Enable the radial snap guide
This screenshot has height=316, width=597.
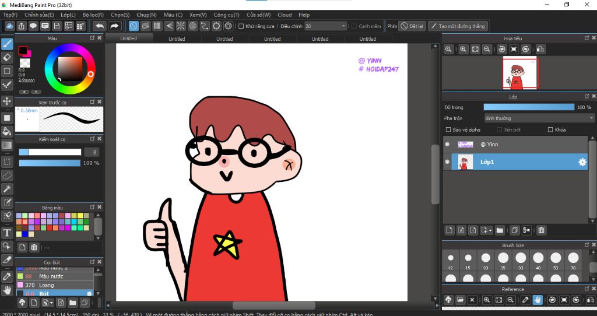tap(181, 26)
